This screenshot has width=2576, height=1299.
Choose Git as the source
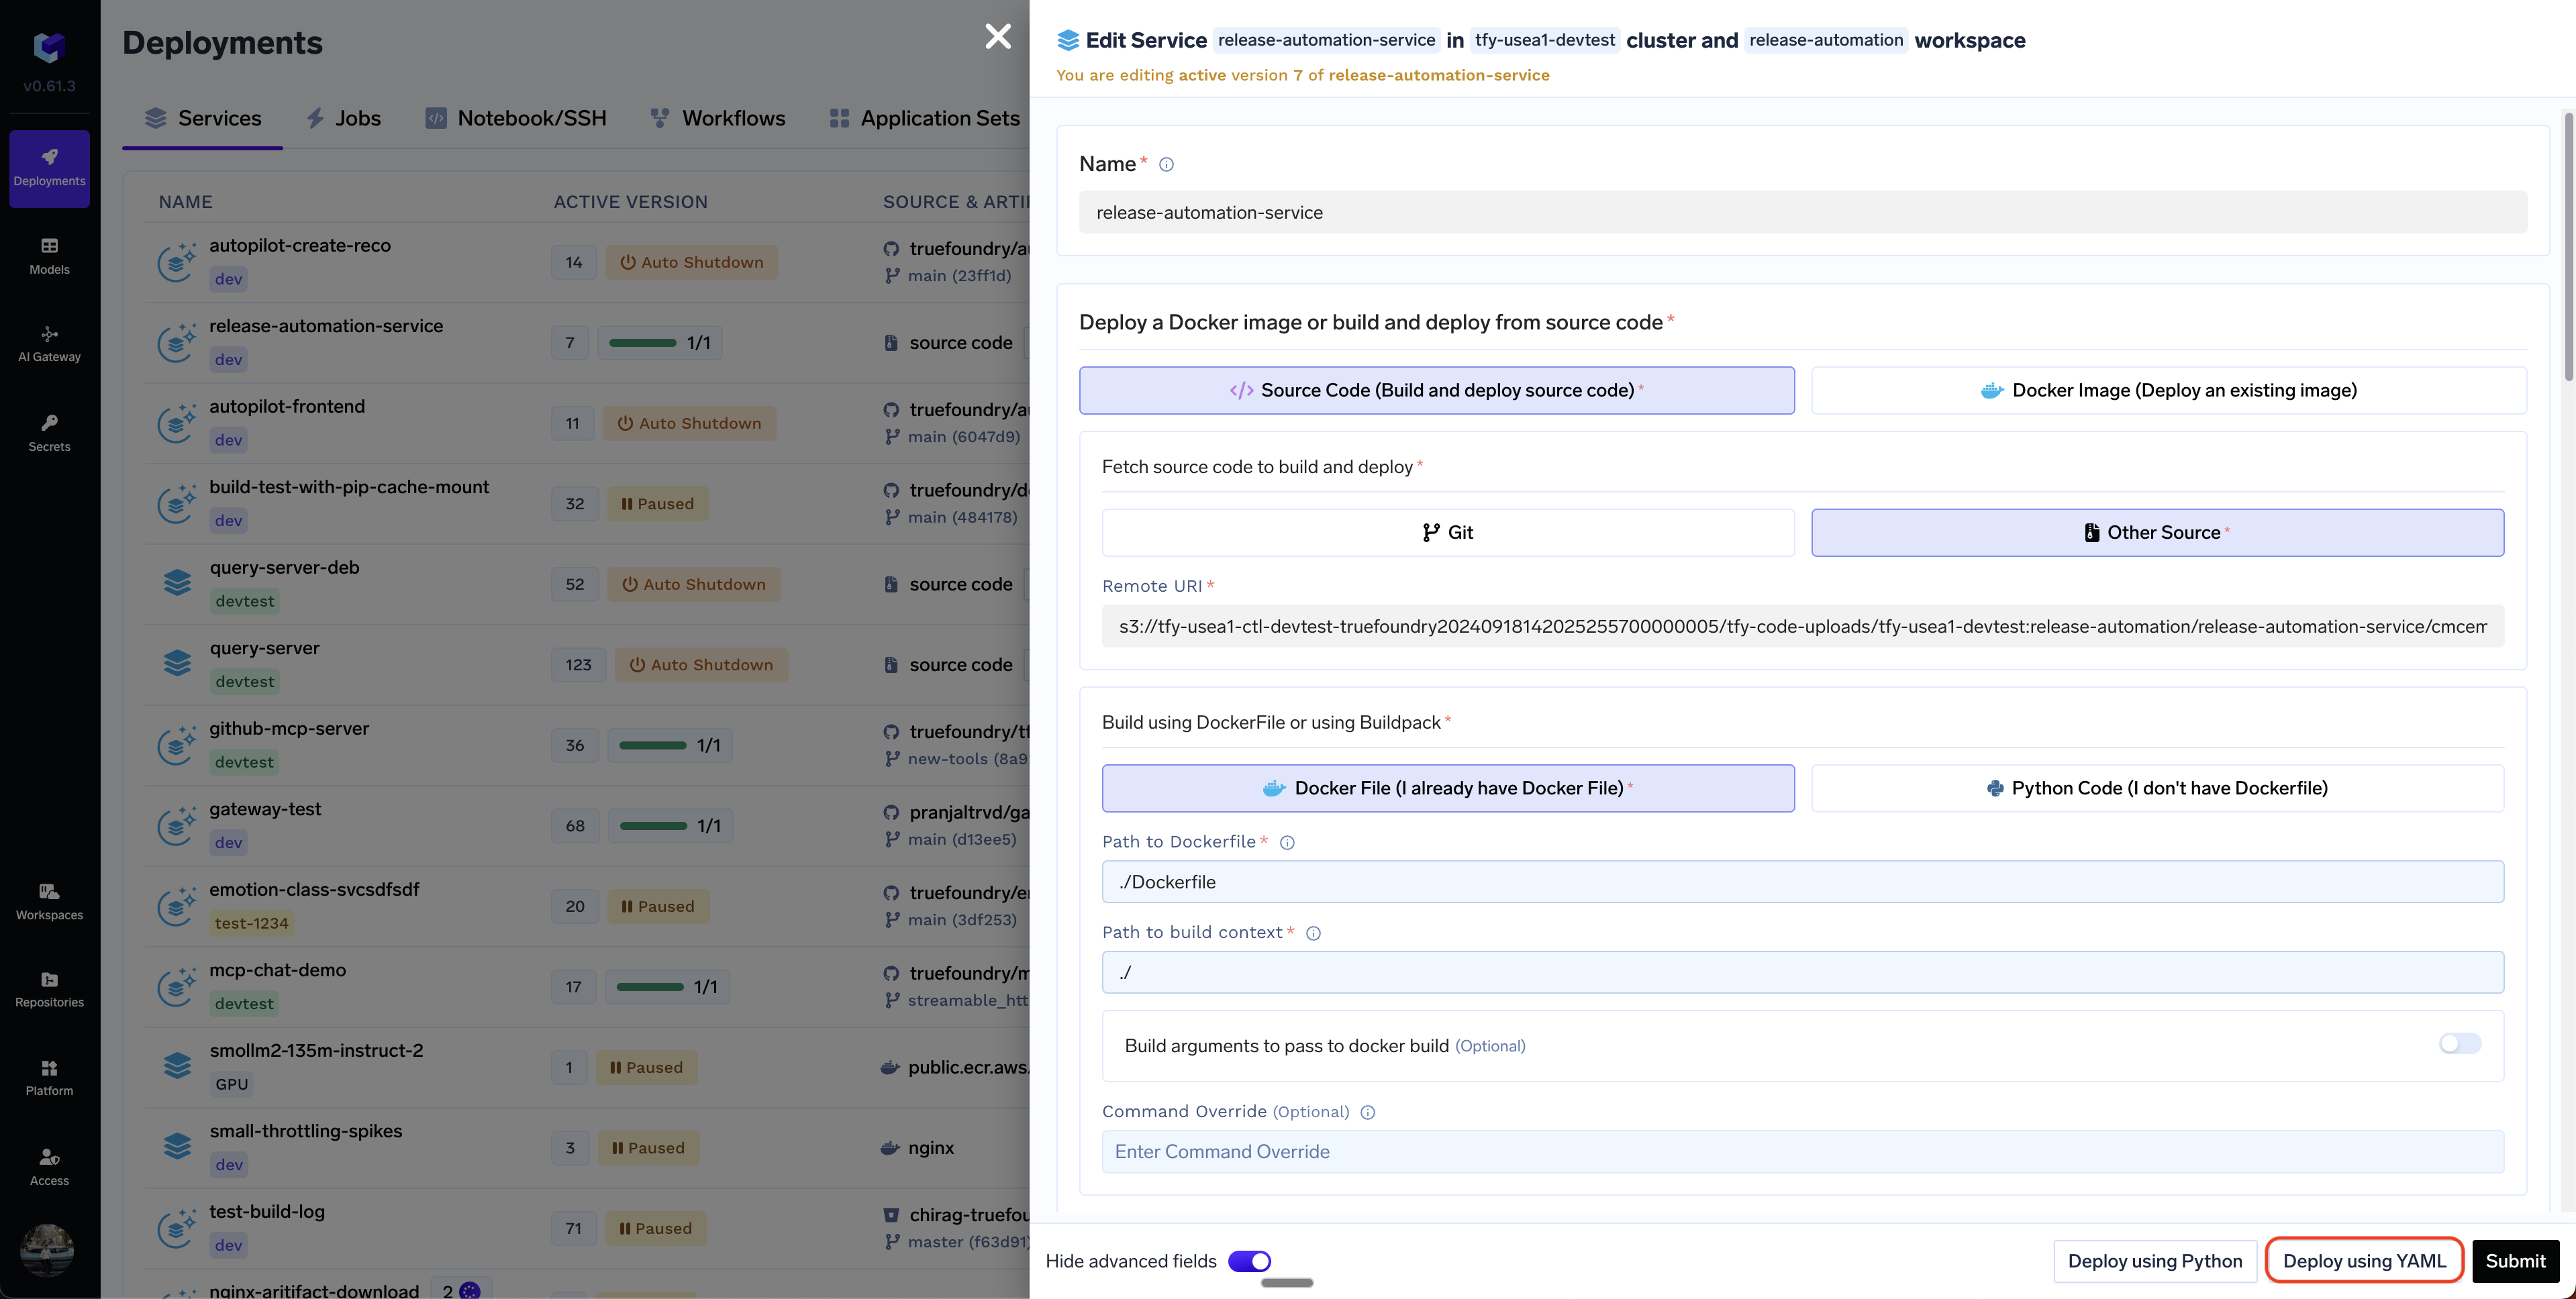(1447, 533)
